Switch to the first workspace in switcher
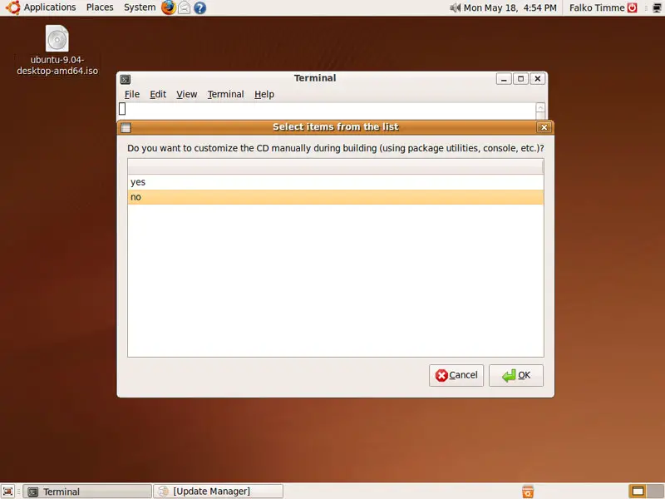 point(638,492)
